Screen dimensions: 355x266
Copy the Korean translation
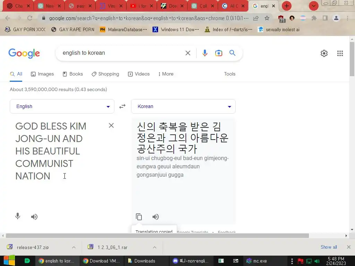click(139, 217)
